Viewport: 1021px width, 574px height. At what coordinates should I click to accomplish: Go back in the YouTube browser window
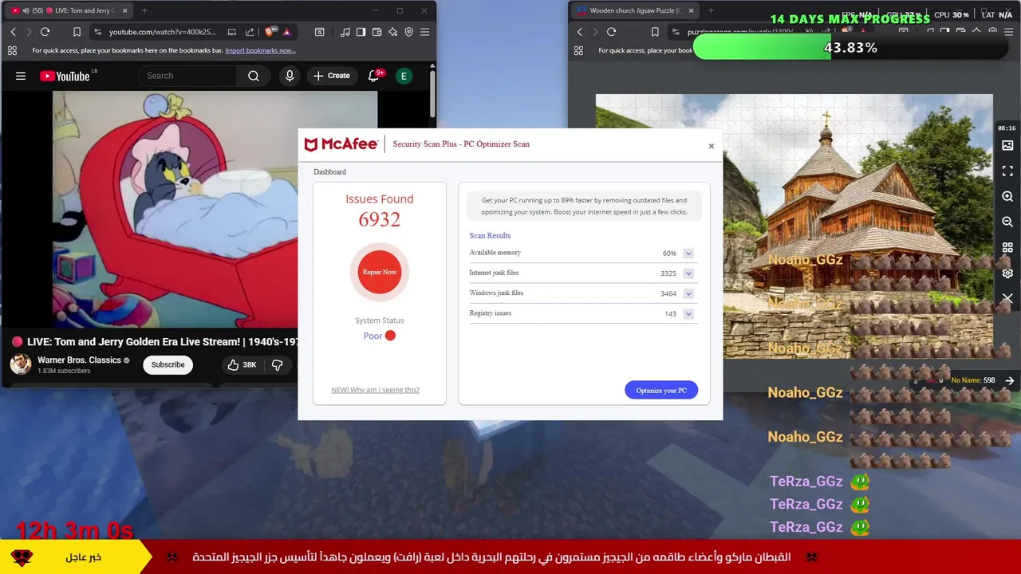13,32
